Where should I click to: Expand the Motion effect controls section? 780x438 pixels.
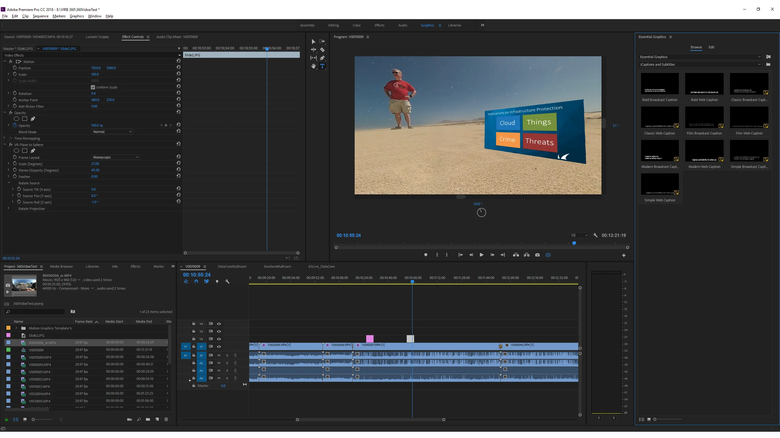pos(5,61)
